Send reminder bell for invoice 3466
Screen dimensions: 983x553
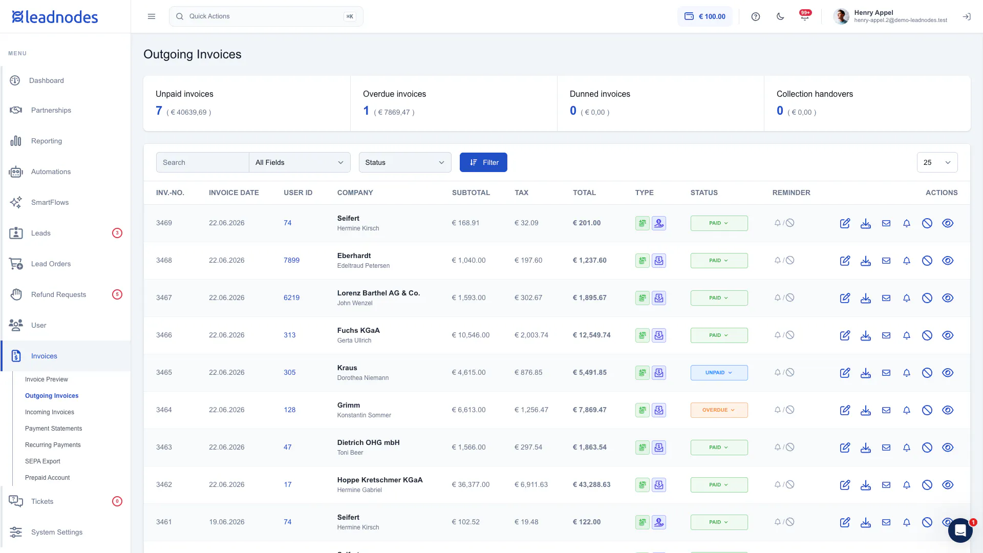click(x=907, y=335)
